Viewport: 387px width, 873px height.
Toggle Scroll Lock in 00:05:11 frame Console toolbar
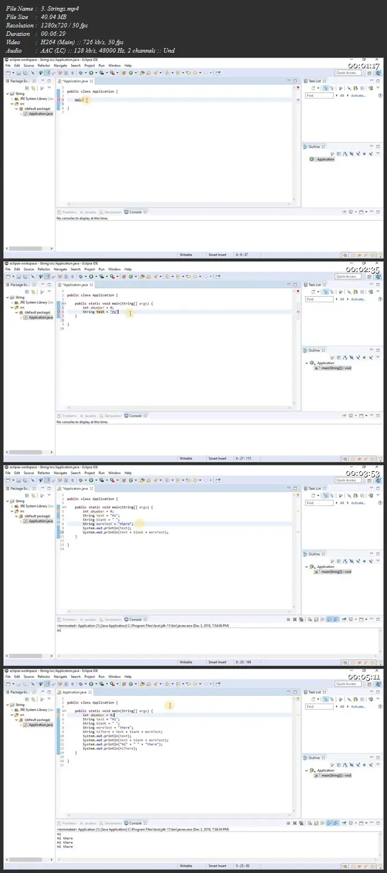[316, 823]
